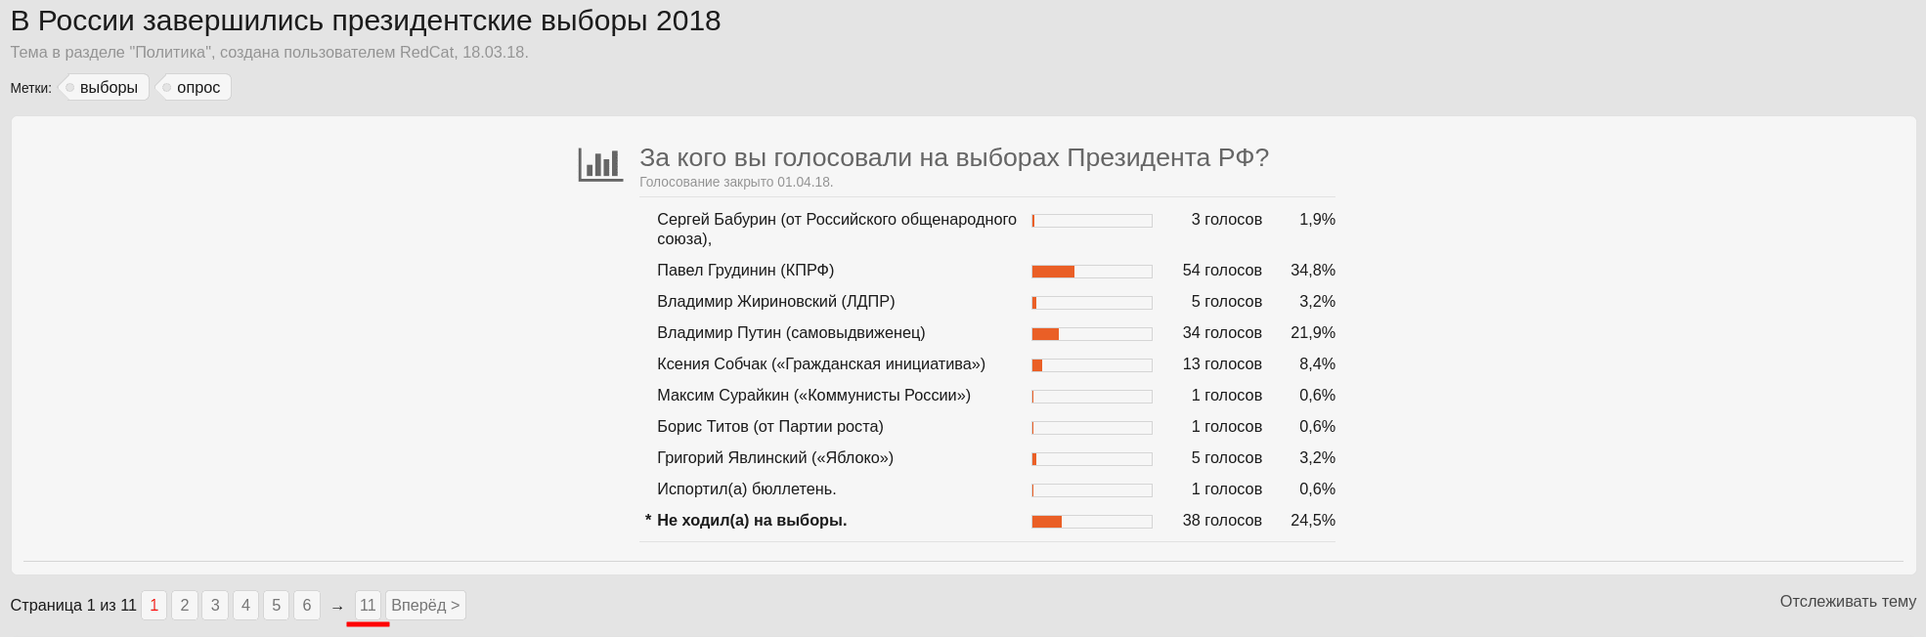1926x637 pixels.
Task: Open the опрос tag
Action: (x=195, y=87)
